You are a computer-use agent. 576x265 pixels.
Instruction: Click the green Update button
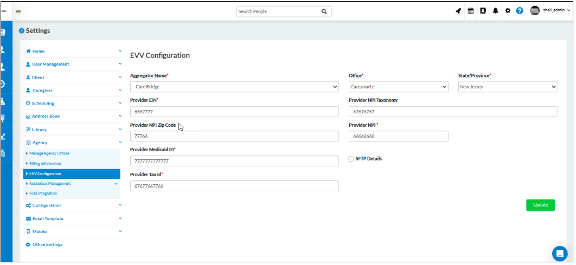pyautogui.click(x=540, y=205)
